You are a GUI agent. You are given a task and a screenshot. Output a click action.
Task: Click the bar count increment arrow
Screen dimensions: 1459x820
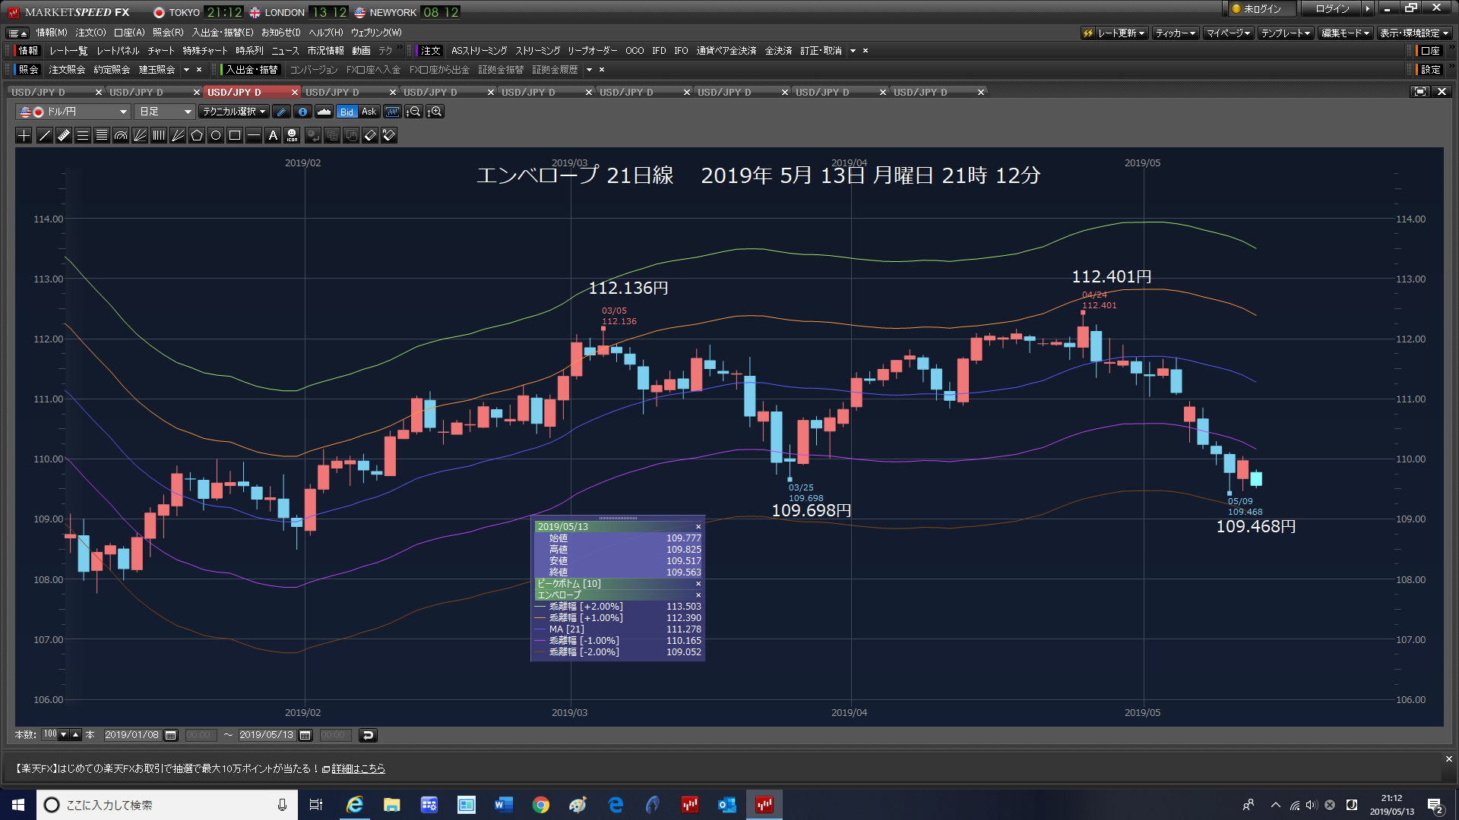[x=76, y=734]
